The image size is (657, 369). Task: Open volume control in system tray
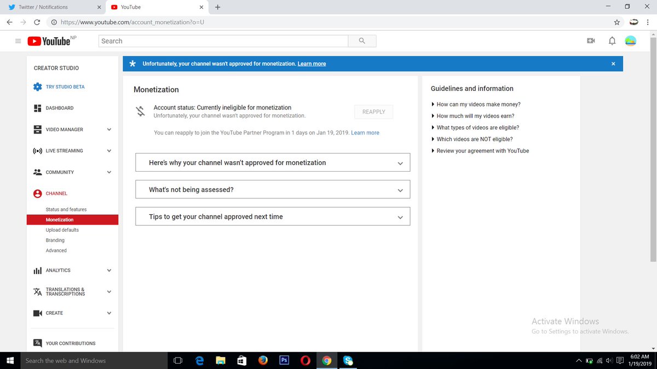coord(609,361)
